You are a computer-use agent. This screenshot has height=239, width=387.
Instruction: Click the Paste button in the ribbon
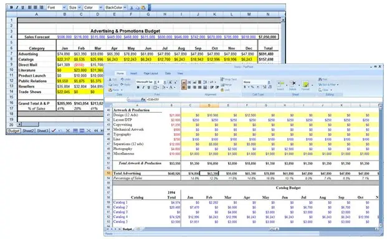coord(114,90)
